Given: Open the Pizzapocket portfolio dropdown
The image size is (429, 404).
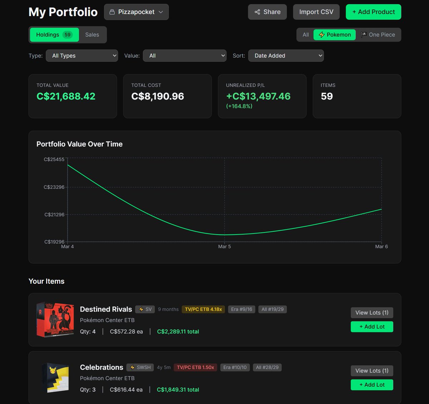Looking at the screenshot, I should [136, 12].
